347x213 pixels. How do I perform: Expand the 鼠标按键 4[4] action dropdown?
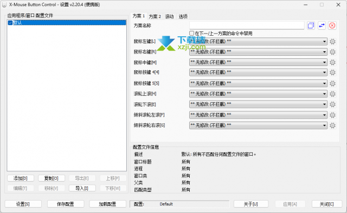click(258, 72)
